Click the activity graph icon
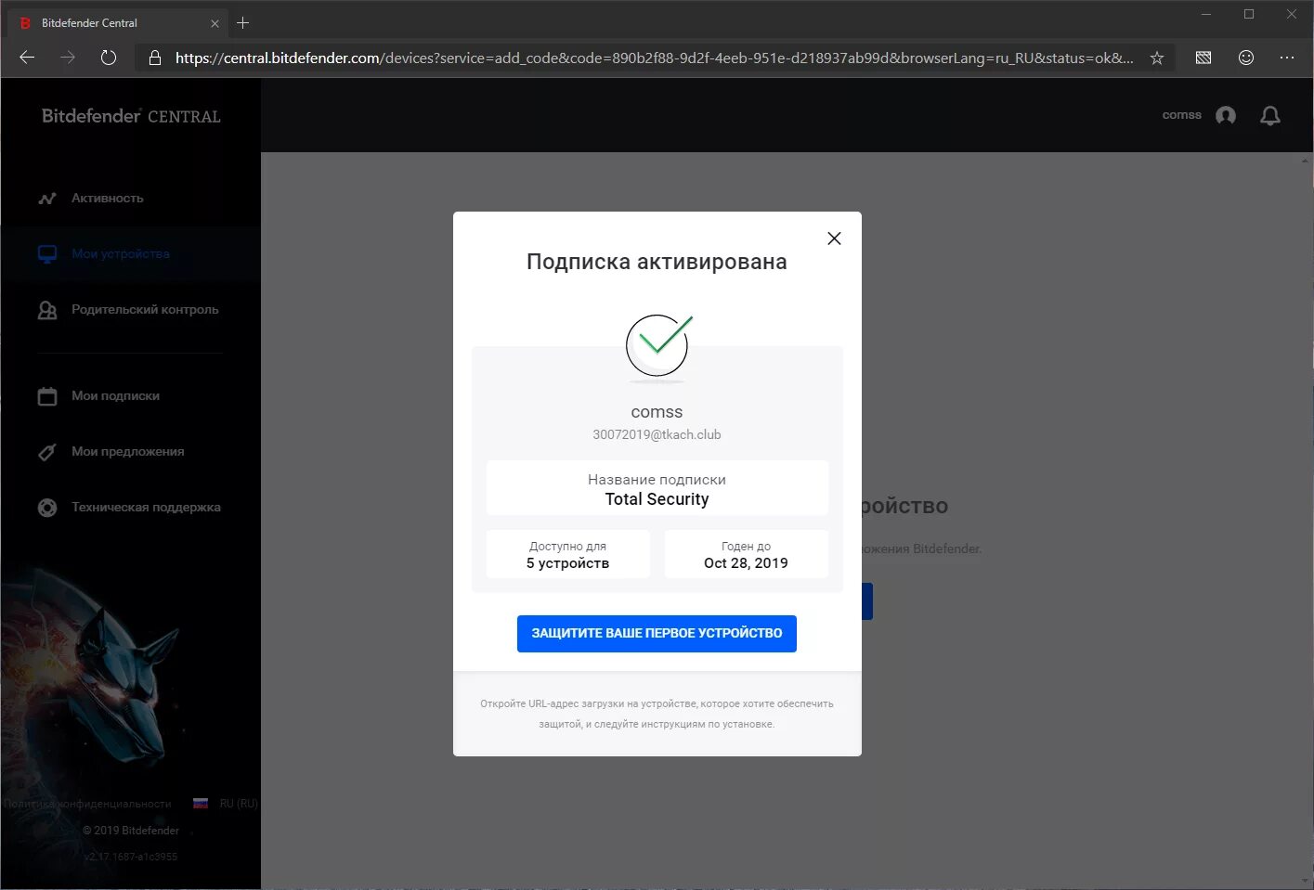Screen dimensions: 1314x890 tap(47, 199)
